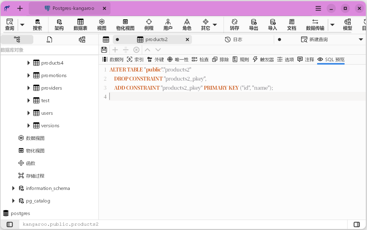367x230 pixels.
Task: Expand the information_schema node
Action: 13,188
